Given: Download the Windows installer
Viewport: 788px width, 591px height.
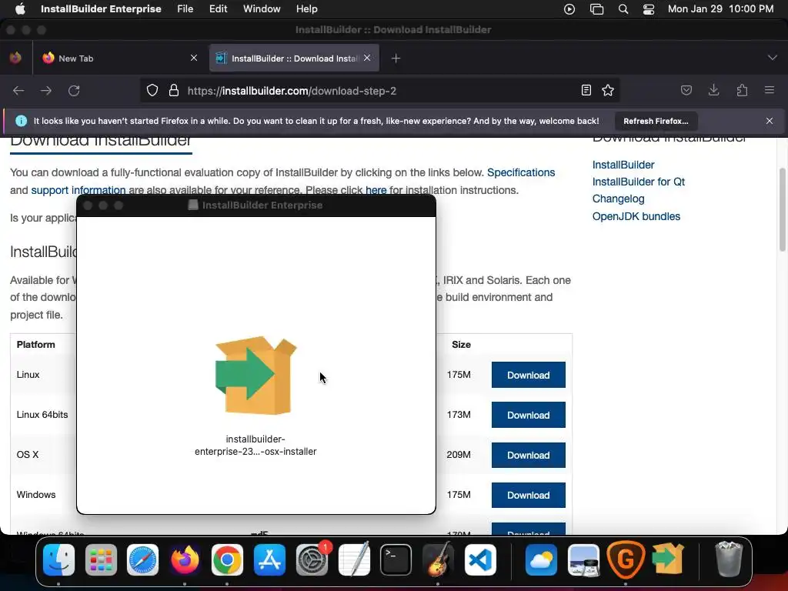Looking at the screenshot, I should pos(528,495).
